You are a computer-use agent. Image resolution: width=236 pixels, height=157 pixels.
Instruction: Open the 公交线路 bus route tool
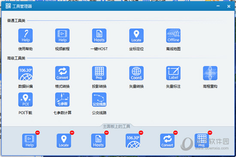pyautogui.click(x=99, y=100)
